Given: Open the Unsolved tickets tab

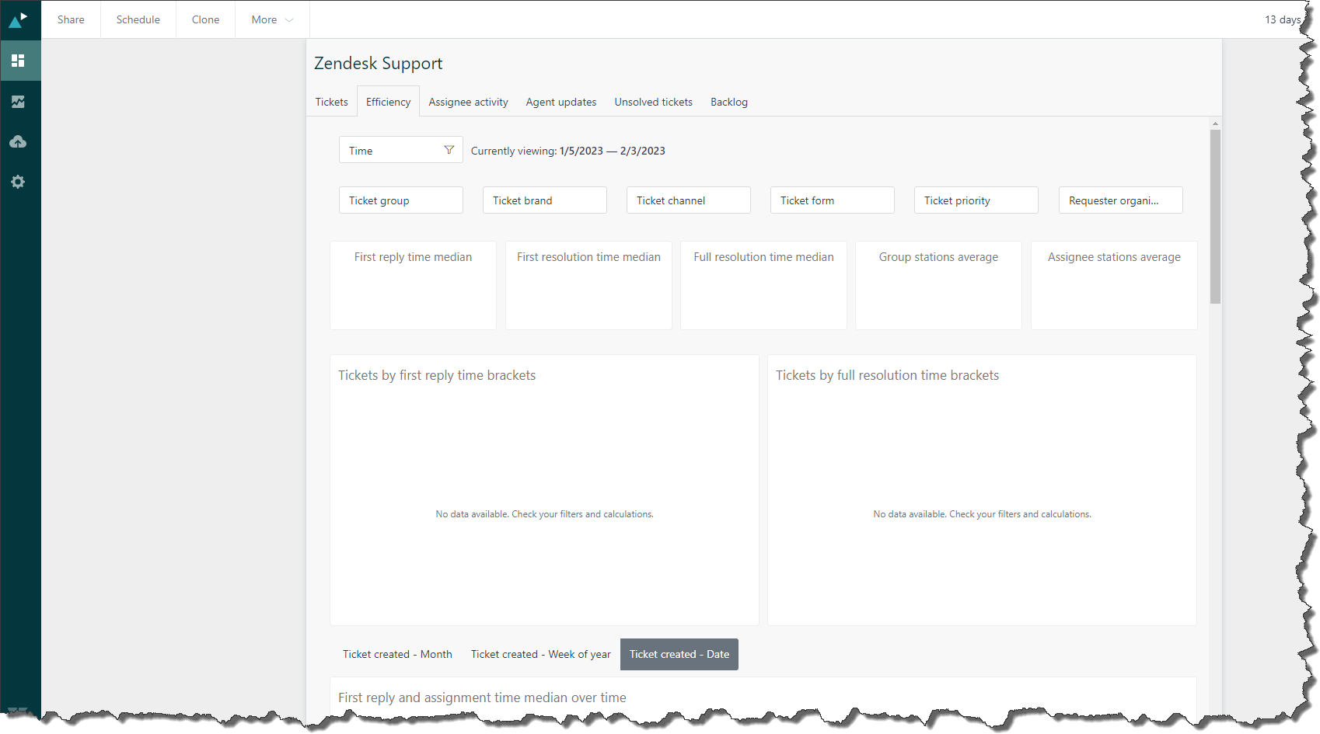Looking at the screenshot, I should point(653,102).
